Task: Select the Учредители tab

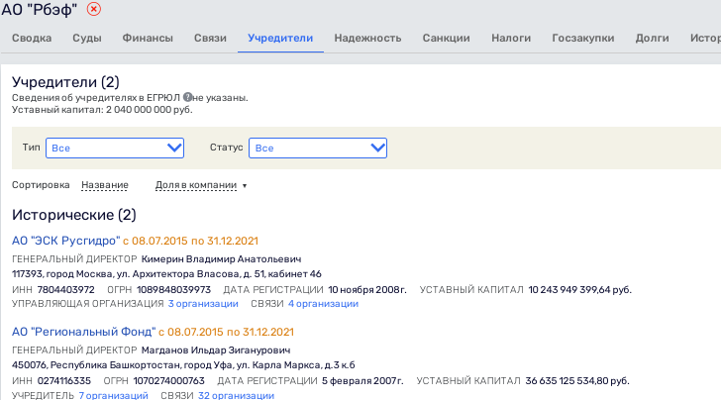Action: (280, 39)
